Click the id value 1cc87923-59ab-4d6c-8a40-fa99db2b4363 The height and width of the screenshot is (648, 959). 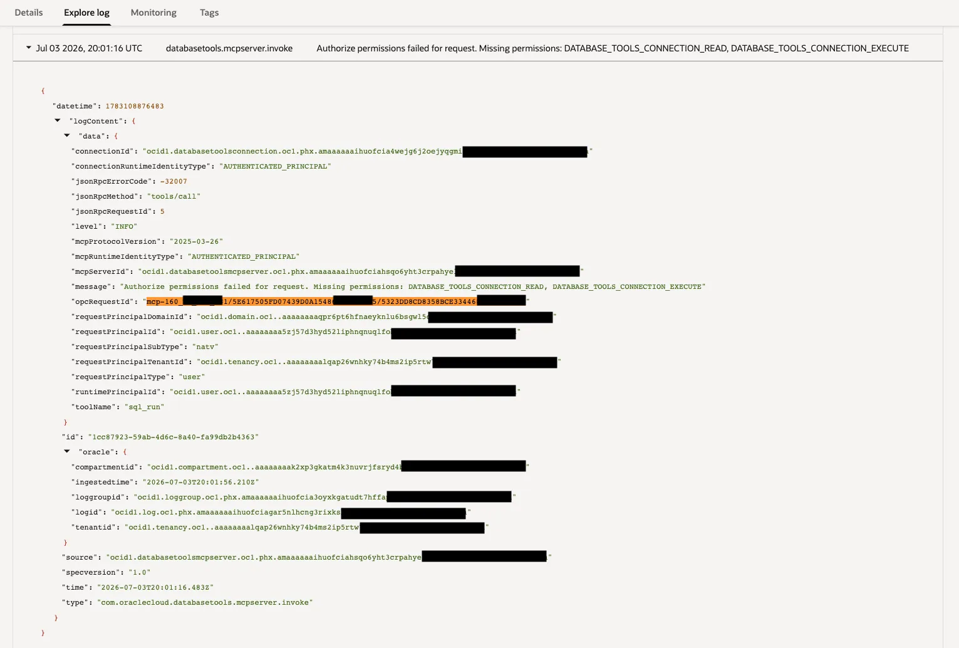coord(174,437)
